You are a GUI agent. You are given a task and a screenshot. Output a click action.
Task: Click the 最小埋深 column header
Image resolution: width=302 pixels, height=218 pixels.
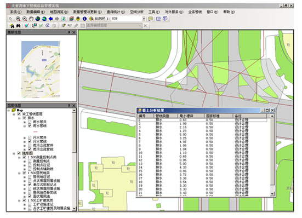point(191,116)
